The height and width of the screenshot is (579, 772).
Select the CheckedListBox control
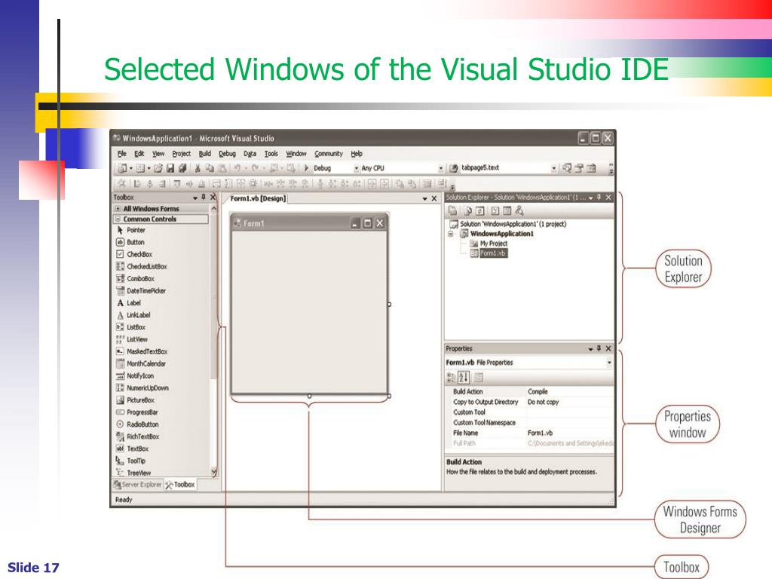click(141, 266)
